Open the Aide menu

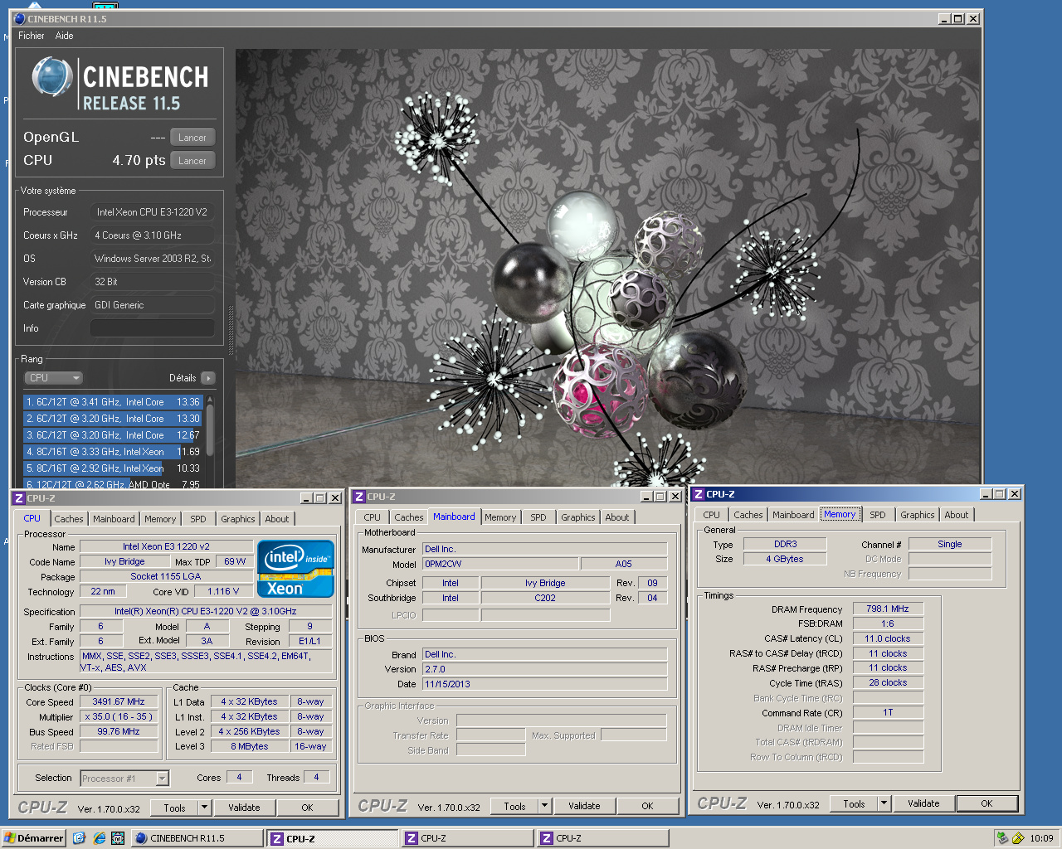click(64, 36)
